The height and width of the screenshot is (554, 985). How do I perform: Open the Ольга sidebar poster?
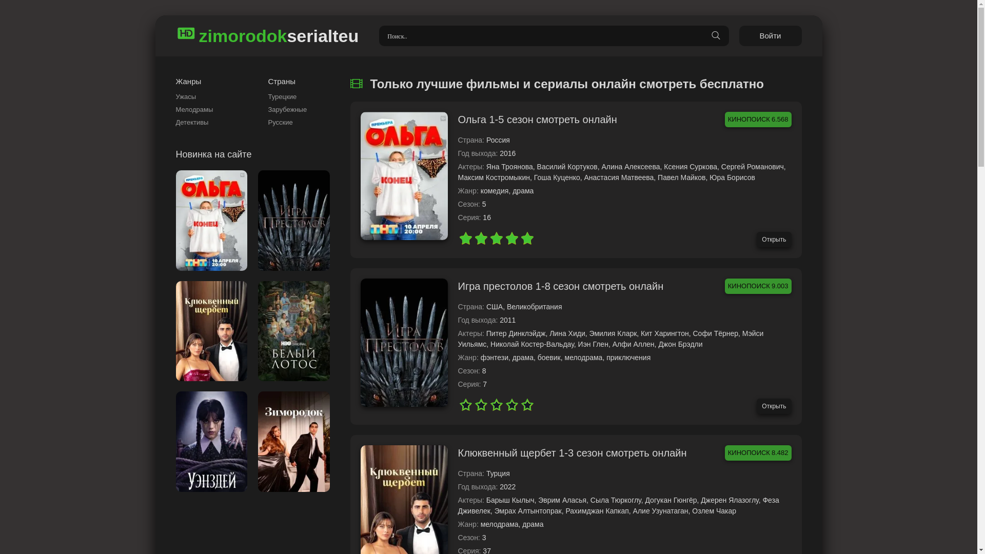pyautogui.click(x=211, y=221)
